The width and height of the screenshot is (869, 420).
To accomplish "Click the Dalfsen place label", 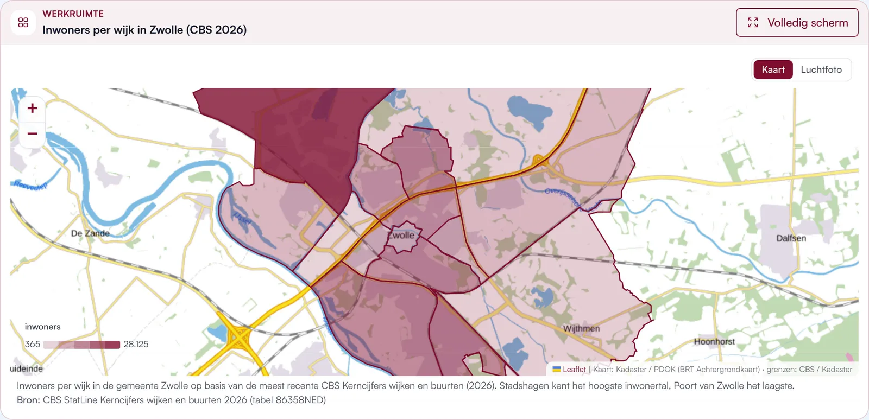I will click(x=791, y=238).
